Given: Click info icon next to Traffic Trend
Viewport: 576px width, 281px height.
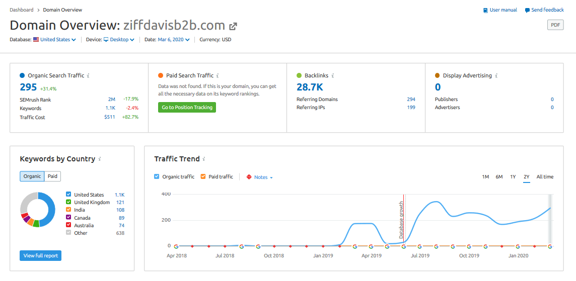Looking at the screenshot, I should tap(204, 159).
